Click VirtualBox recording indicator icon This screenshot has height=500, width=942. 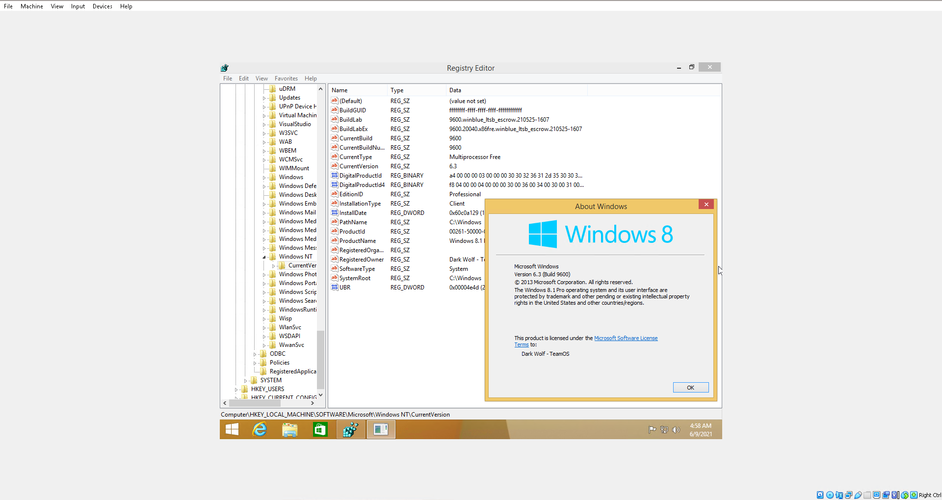pyautogui.click(x=886, y=495)
